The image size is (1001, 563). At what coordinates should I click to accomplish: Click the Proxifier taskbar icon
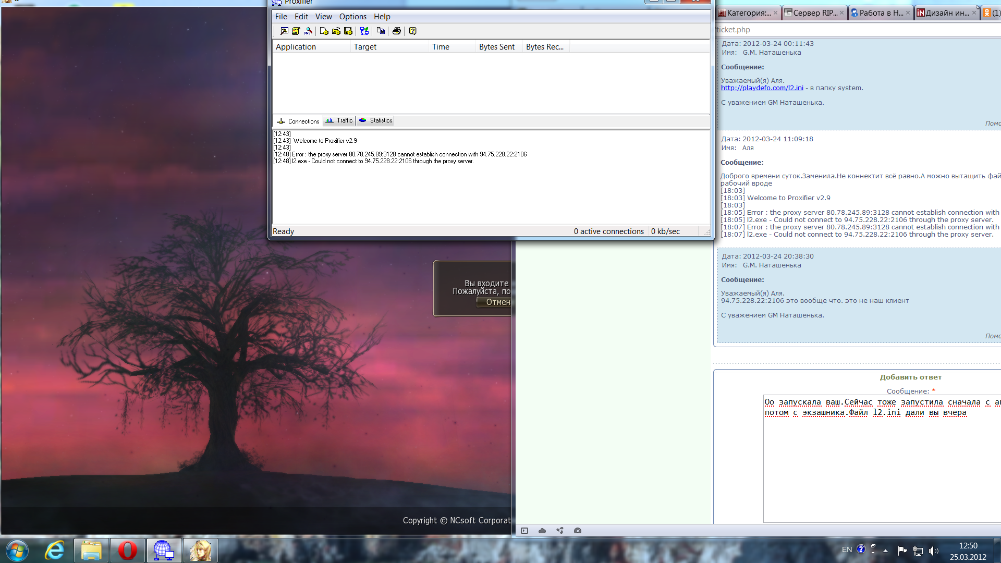click(164, 550)
